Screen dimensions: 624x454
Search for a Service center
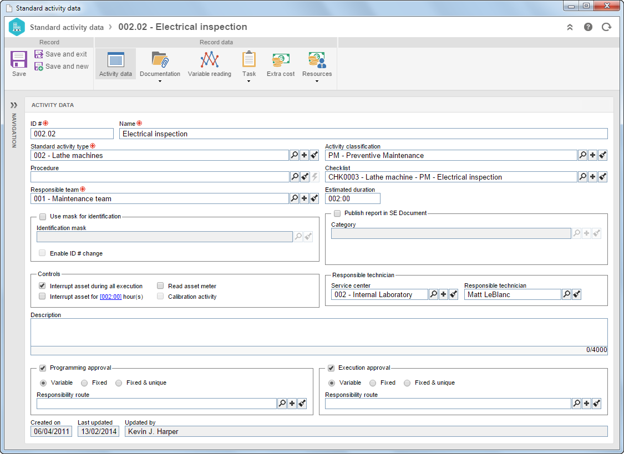[433, 294]
